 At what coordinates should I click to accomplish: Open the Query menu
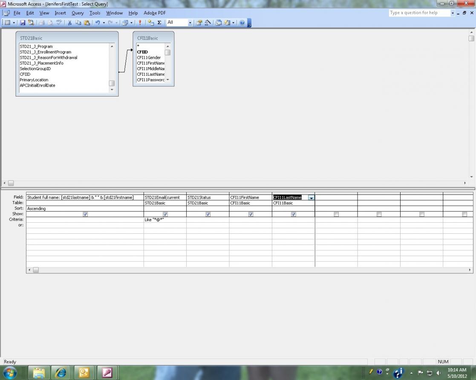click(x=78, y=13)
